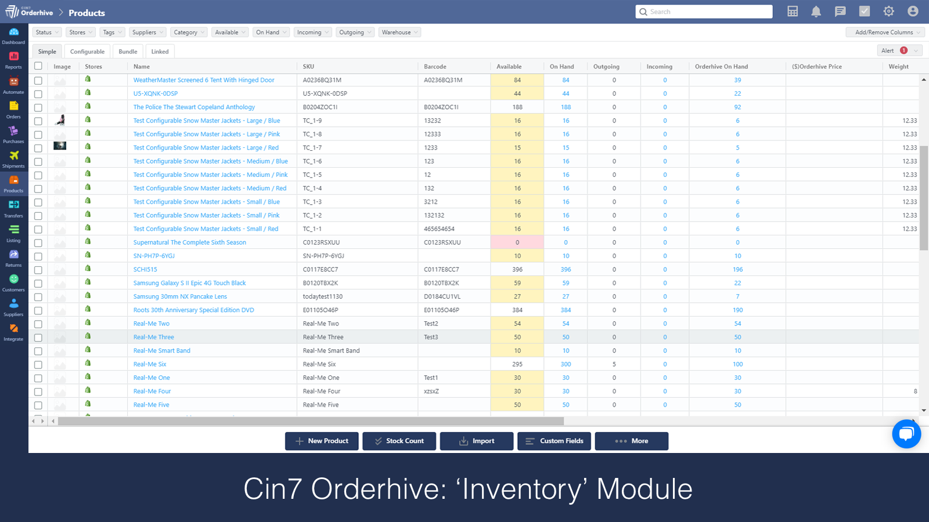Screen dimensions: 929x522
Task: Check the Real-Me Three row checkbox
Action: click(38, 338)
